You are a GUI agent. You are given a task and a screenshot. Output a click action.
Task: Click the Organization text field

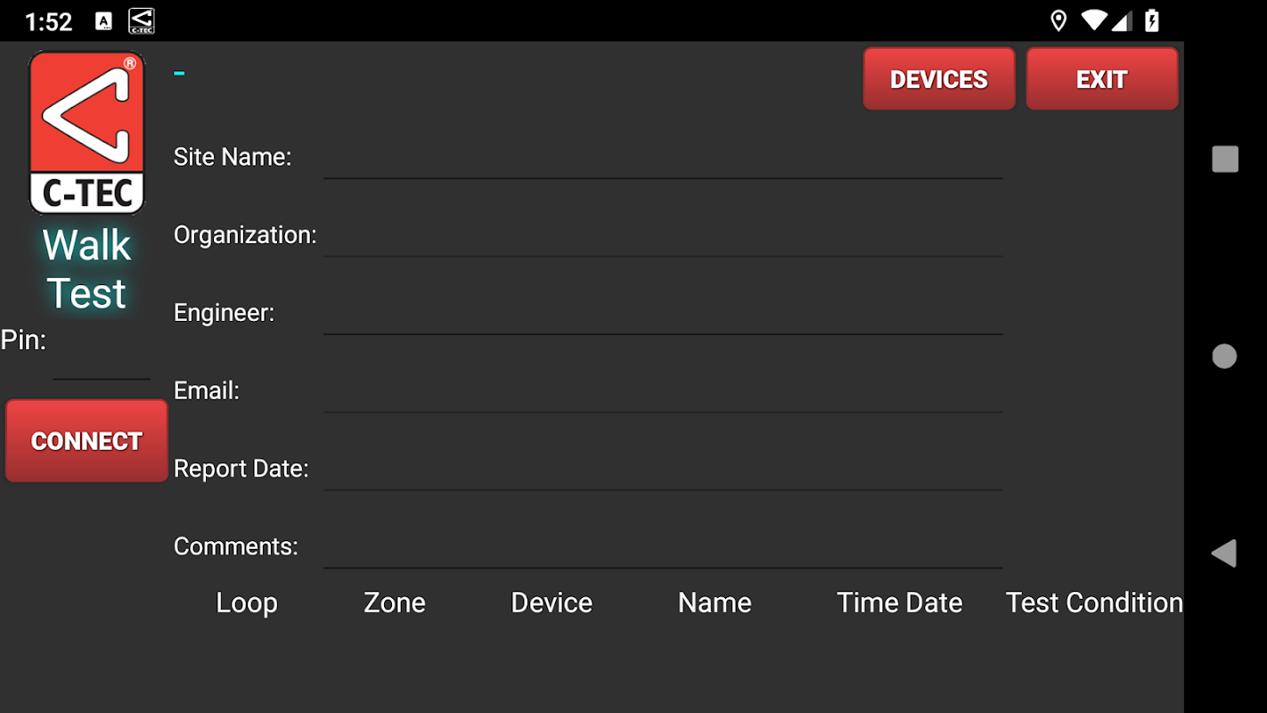pos(662,236)
